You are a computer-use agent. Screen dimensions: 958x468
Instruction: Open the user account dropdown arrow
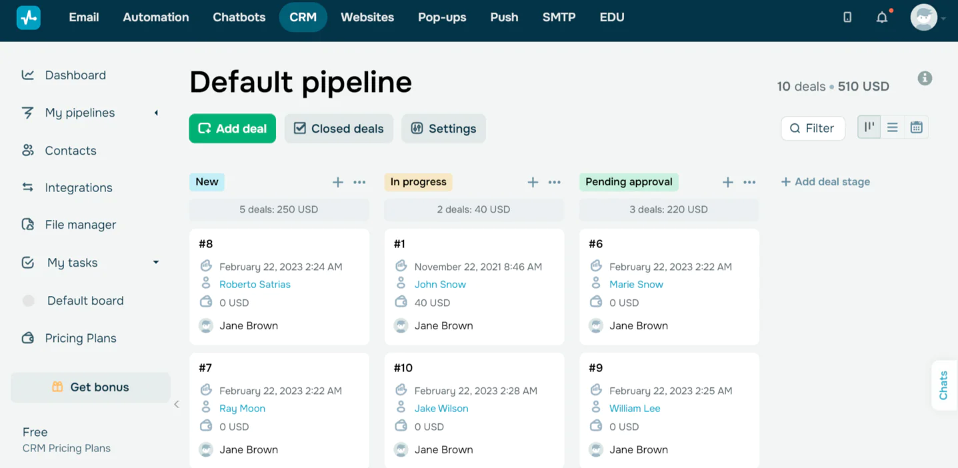pos(943,19)
